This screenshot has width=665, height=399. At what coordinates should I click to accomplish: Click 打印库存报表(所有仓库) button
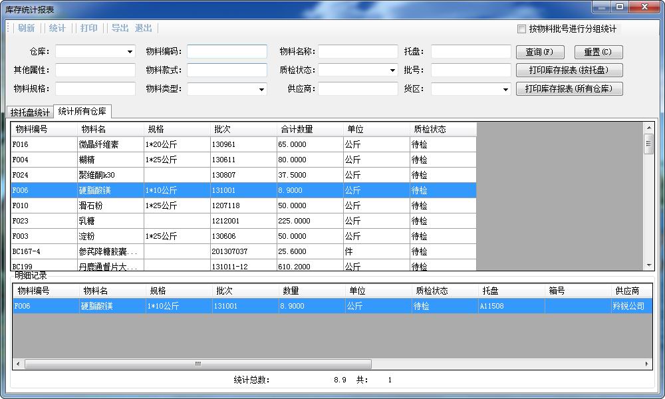[x=569, y=89]
